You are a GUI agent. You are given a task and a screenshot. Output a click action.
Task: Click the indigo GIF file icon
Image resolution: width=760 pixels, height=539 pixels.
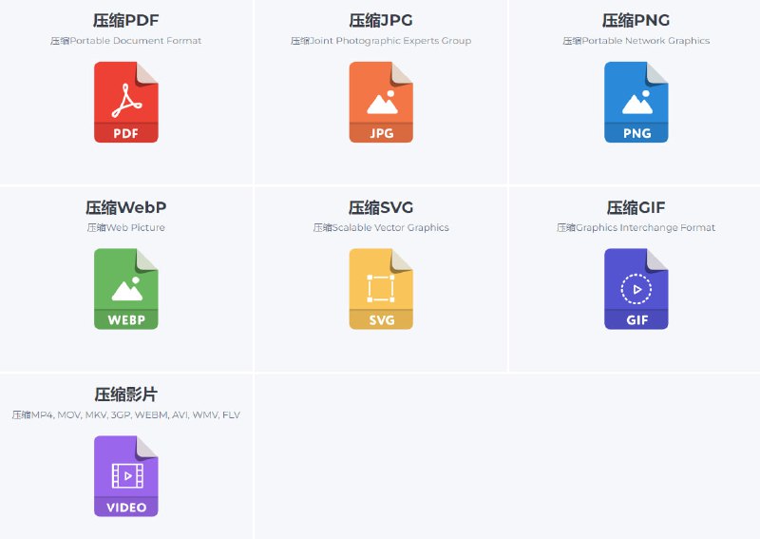coord(636,289)
